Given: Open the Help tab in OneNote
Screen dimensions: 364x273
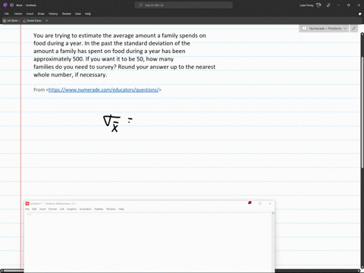Looking at the screenshot, I should coord(88,14).
